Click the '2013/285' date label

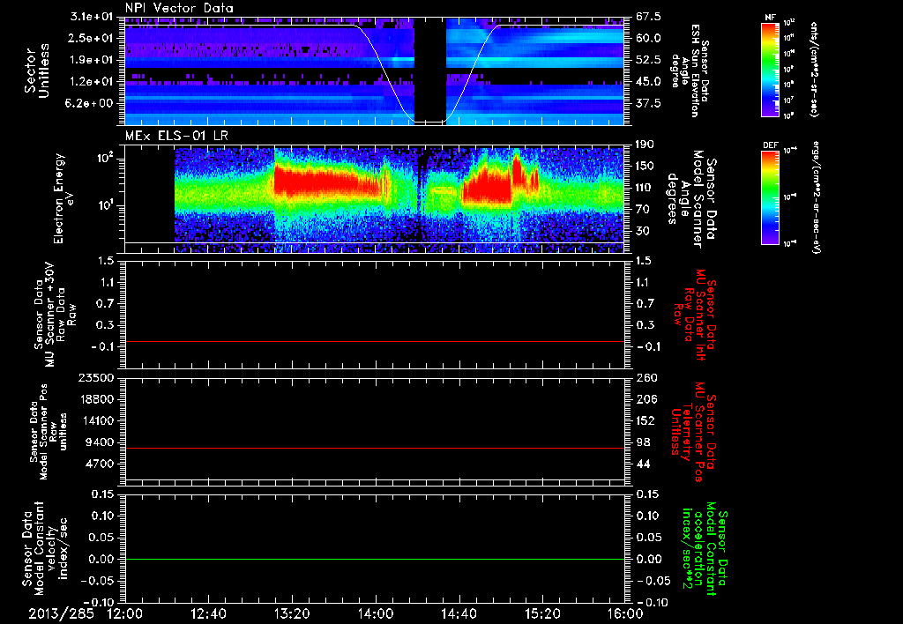click(61, 613)
